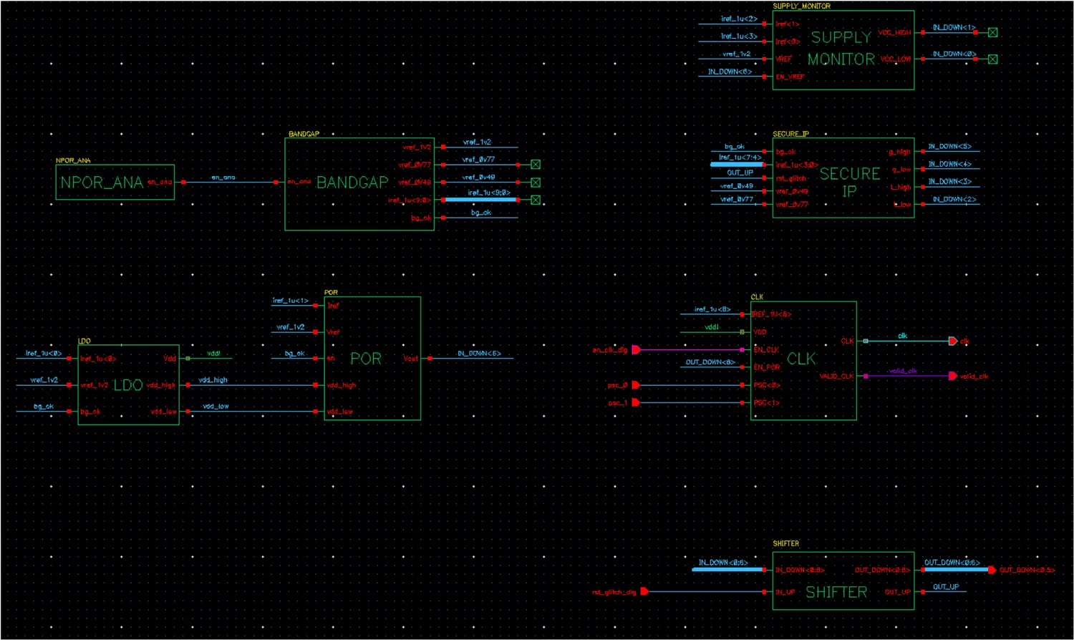Select the clk output pin symbol
Viewport: 1074px width, 640px height.
(x=953, y=341)
